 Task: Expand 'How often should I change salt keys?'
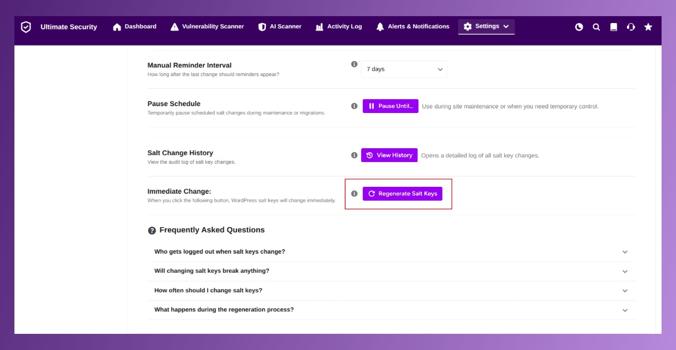tap(392, 291)
